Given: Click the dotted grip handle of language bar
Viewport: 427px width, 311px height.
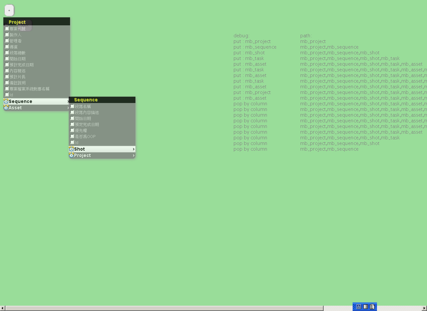Looking at the screenshot, I should tap(354, 307).
